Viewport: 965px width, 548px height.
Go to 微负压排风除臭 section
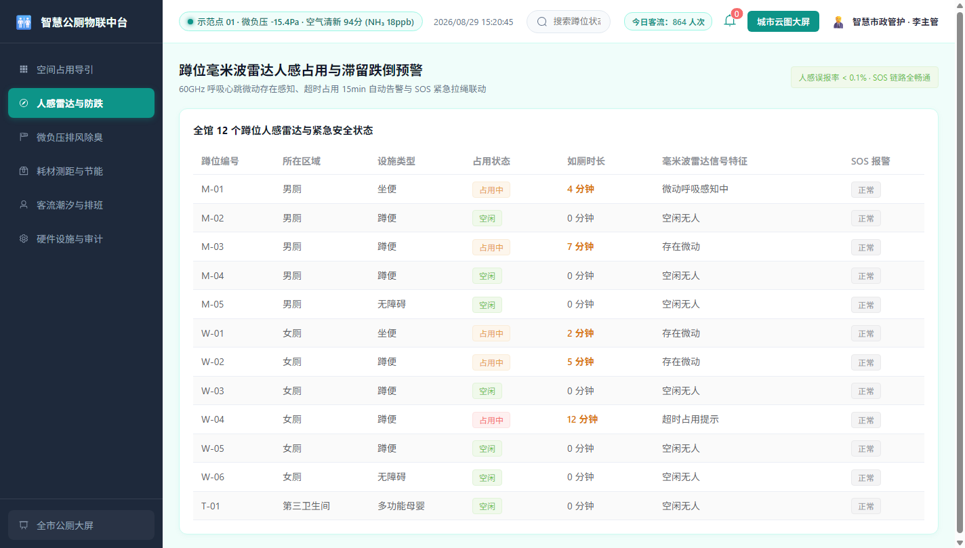81,137
